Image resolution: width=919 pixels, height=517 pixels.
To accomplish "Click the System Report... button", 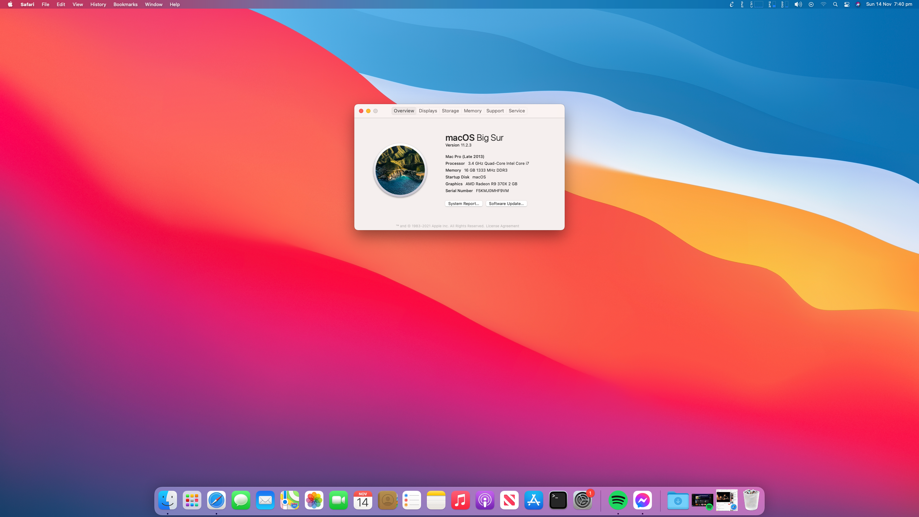I will (x=464, y=204).
